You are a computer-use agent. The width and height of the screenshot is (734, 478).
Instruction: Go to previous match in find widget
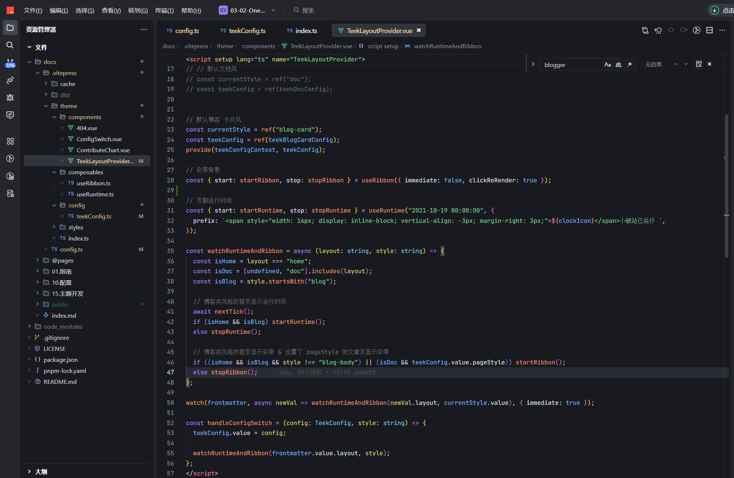[x=675, y=64]
